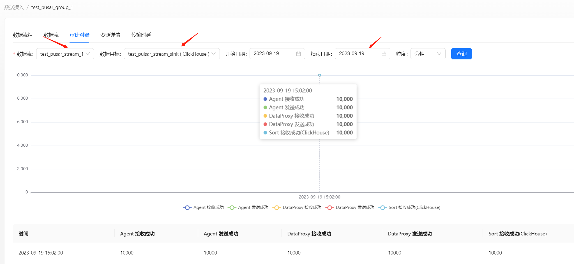Click the 结束日期 date input field
Image resolution: width=574 pixels, height=264 pixels.
point(358,54)
